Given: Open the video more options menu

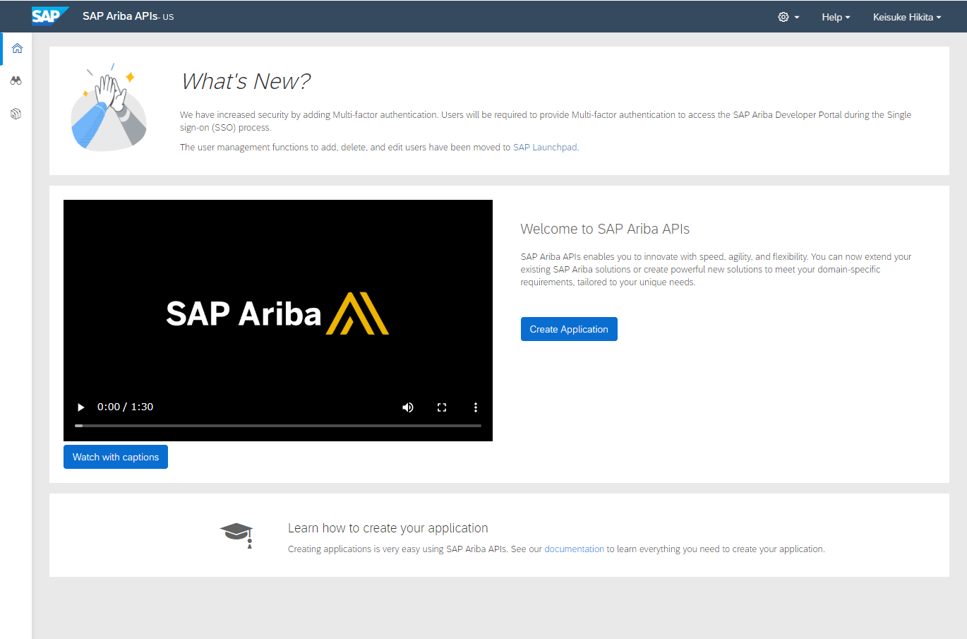Looking at the screenshot, I should click(x=476, y=407).
